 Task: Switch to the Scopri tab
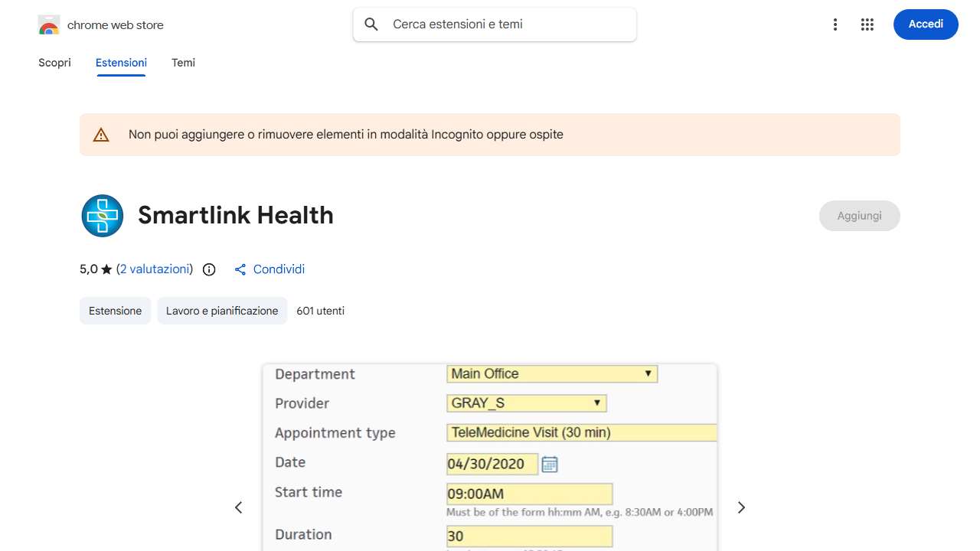click(x=54, y=63)
